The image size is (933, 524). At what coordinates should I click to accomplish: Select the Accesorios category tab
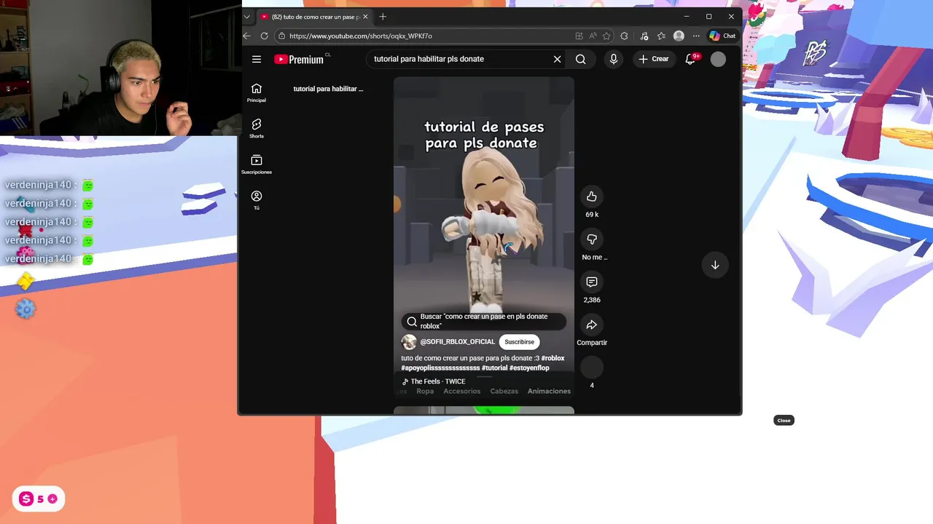pyautogui.click(x=462, y=392)
